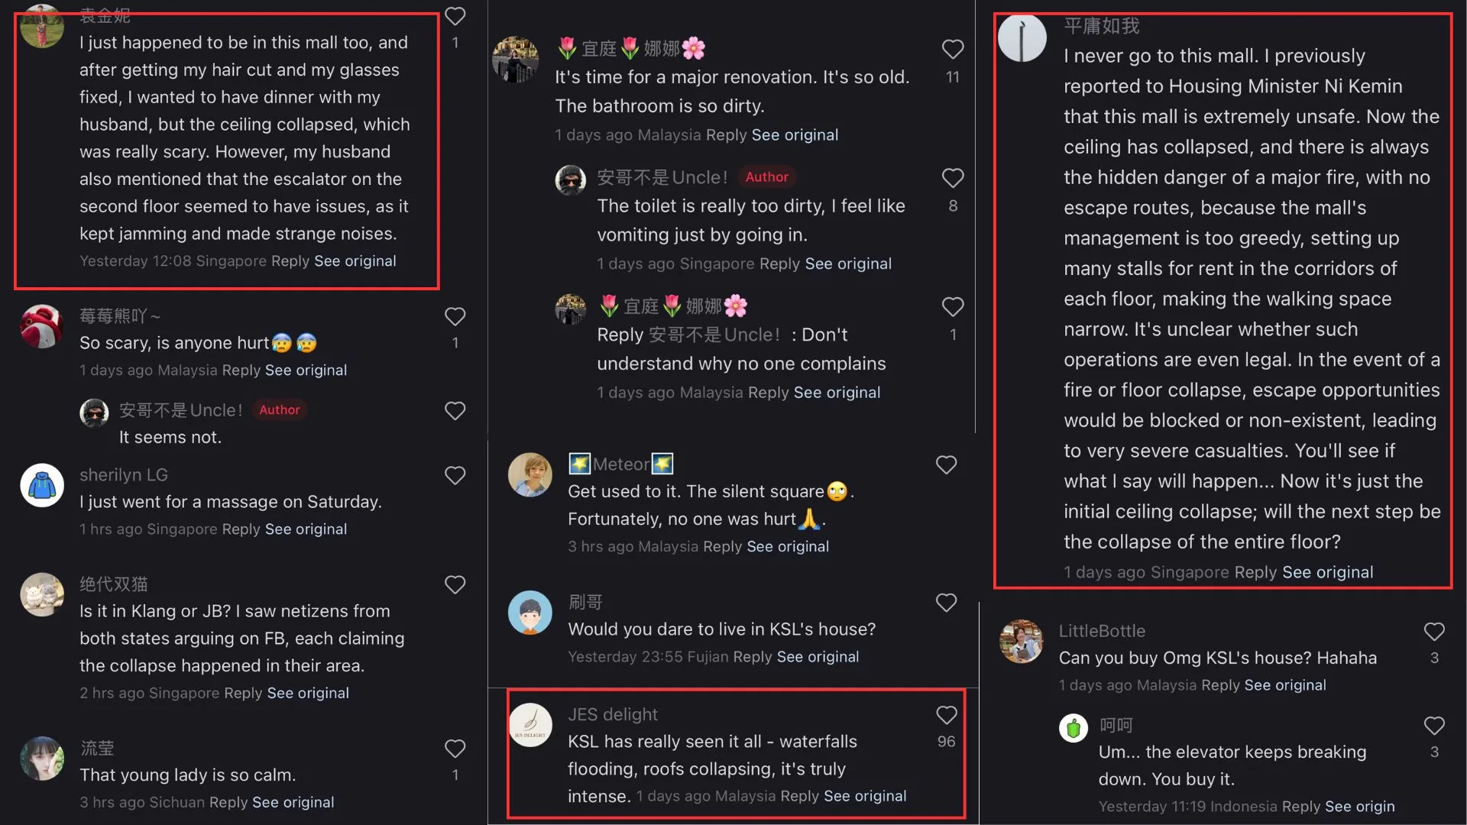Image resolution: width=1467 pixels, height=825 pixels.
Task: Open the Author username in the toilet reply
Action: pyautogui.click(x=662, y=177)
